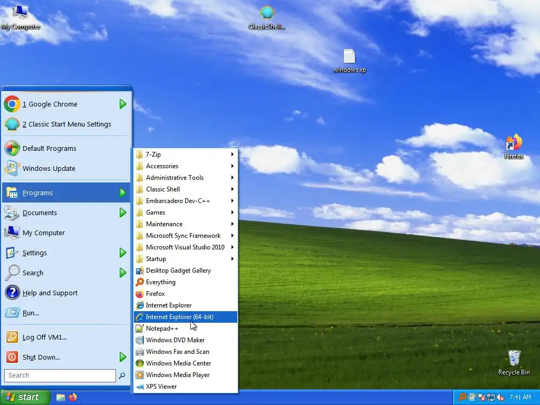Expand 7-Zip folder submenu
The image size is (540, 405).
(x=186, y=155)
